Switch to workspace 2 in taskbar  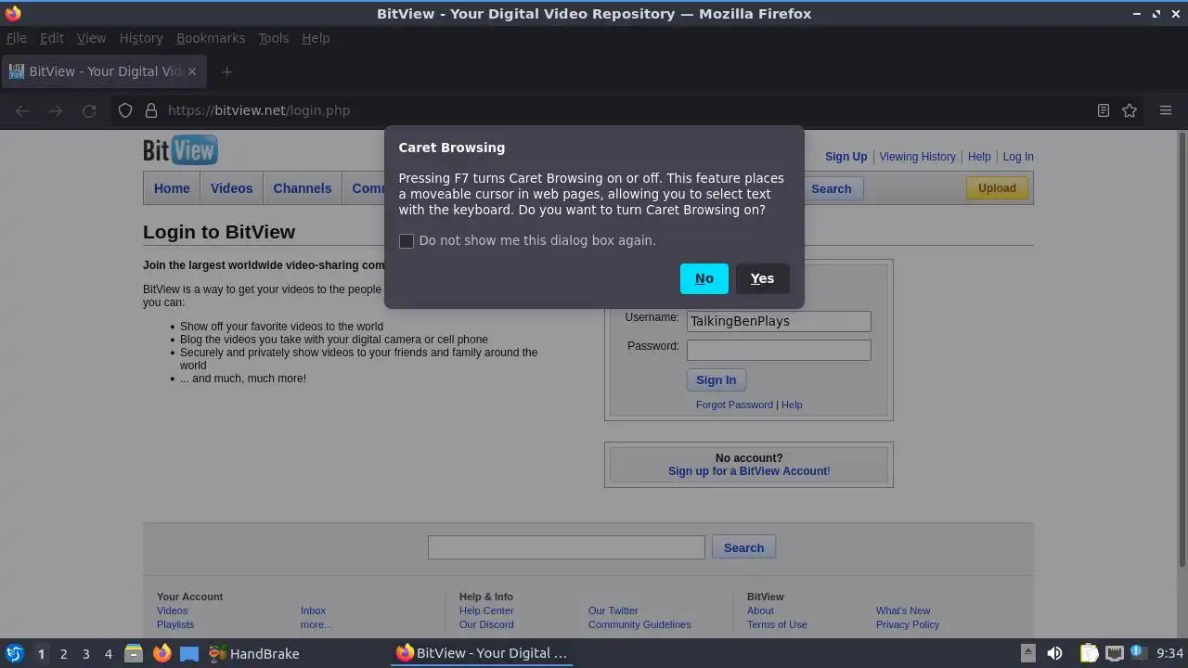point(63,654)
